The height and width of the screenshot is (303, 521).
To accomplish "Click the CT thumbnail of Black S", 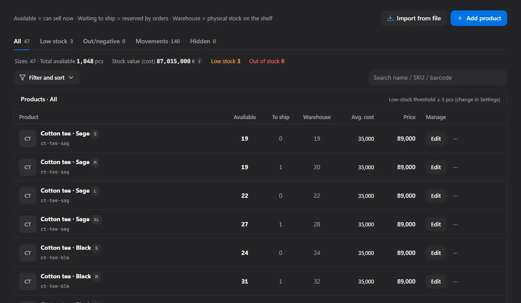I will (x=28, y=253).
